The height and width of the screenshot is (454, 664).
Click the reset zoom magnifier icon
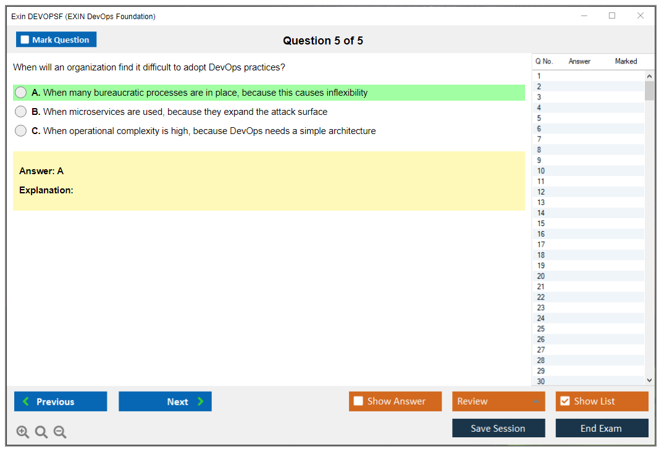tap(41, 432)
